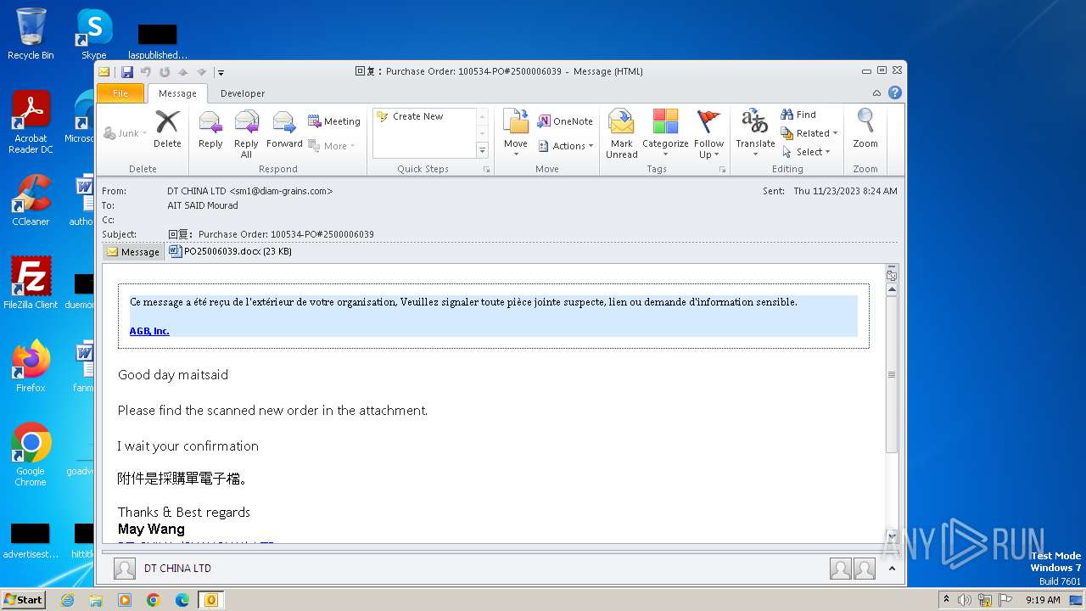Open the PO25006039.docx attachment

231,251
